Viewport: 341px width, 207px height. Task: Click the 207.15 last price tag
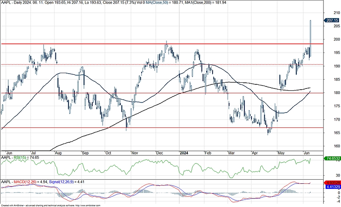[x=332, y=20]
